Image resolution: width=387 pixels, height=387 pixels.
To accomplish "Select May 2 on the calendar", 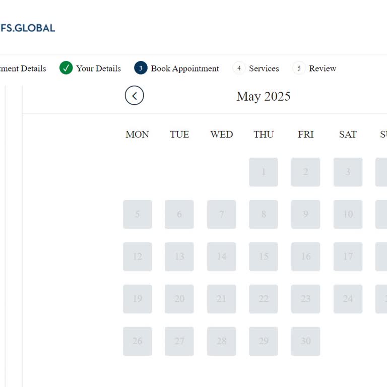I will (x=305, y=172).
